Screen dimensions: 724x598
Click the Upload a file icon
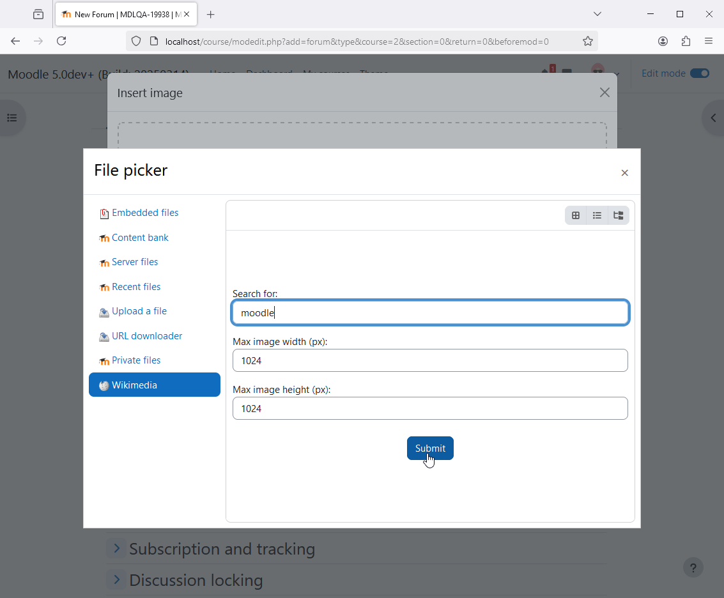pyautogui.click(x=104, y=312)
